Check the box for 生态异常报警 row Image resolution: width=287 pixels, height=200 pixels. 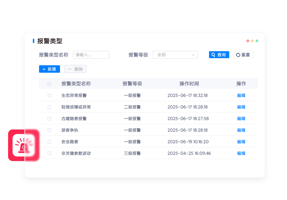(x=49, y=95)
